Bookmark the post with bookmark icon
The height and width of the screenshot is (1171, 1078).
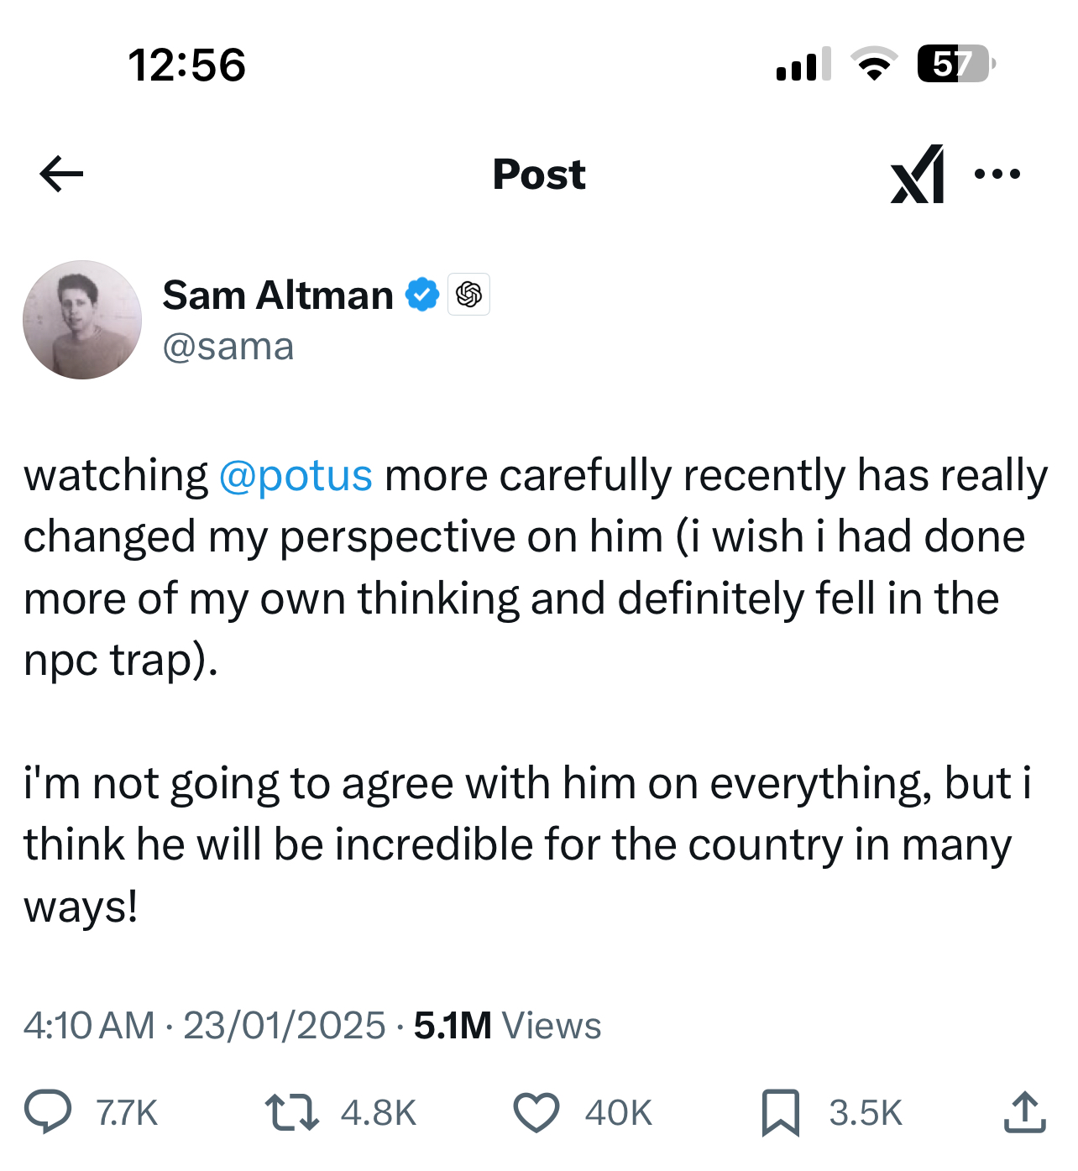click(780, 1112)
